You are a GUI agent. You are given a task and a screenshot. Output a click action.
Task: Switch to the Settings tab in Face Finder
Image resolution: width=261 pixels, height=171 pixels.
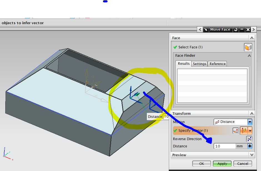point(199,64)
